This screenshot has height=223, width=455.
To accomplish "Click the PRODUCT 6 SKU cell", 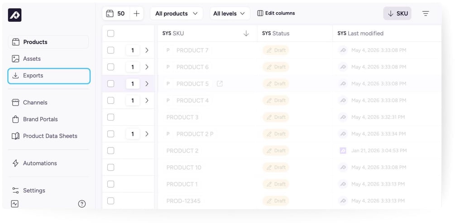I will tap(207, 67).
